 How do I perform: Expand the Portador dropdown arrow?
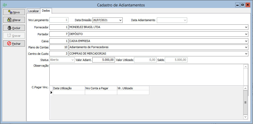click(246, 34)
